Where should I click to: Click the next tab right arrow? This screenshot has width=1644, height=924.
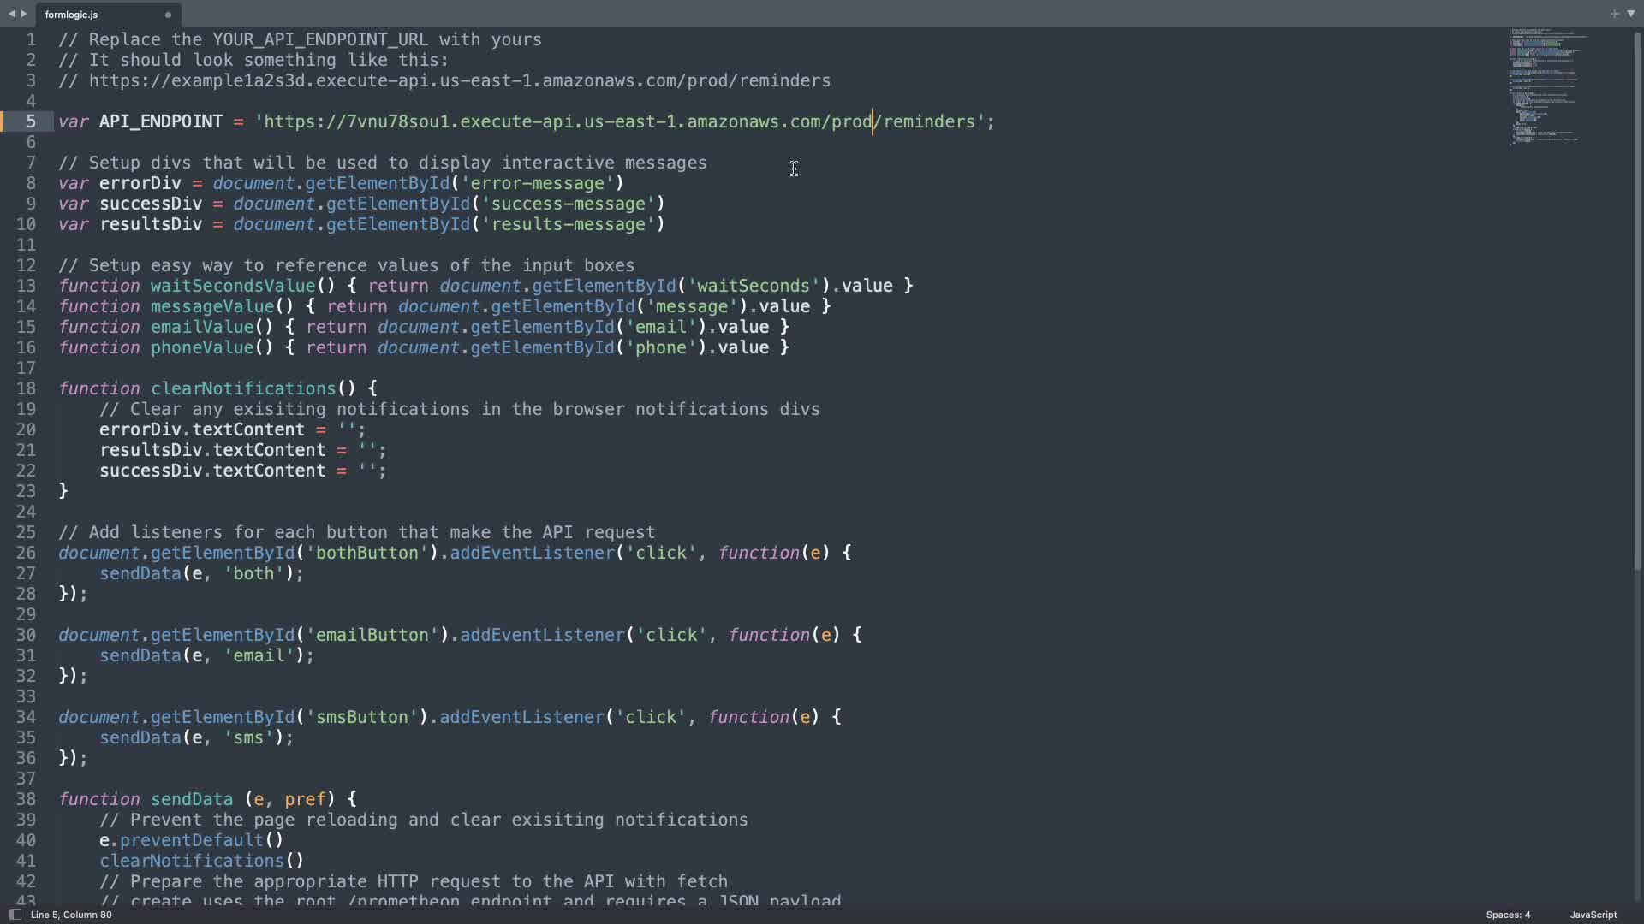(23, 14)
